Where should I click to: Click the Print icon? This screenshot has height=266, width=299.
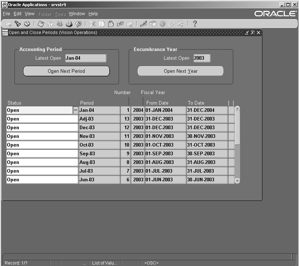coord(69,24)
